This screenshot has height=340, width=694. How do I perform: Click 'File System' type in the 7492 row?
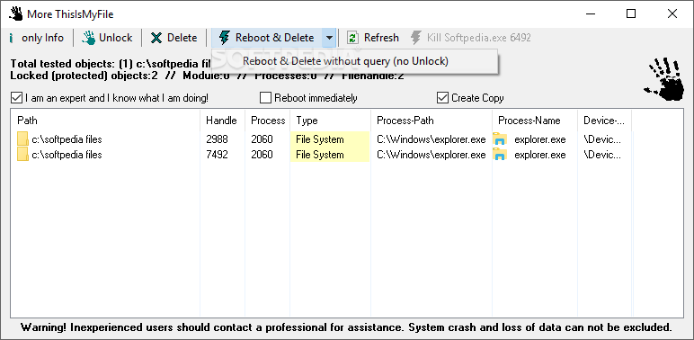pos(330,155)
